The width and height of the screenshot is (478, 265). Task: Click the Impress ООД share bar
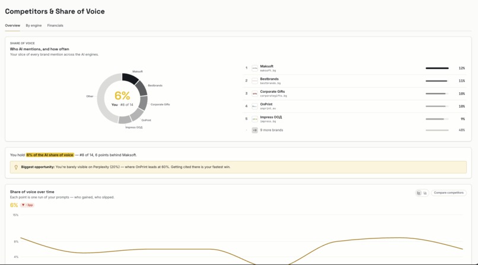pos(437,119)
